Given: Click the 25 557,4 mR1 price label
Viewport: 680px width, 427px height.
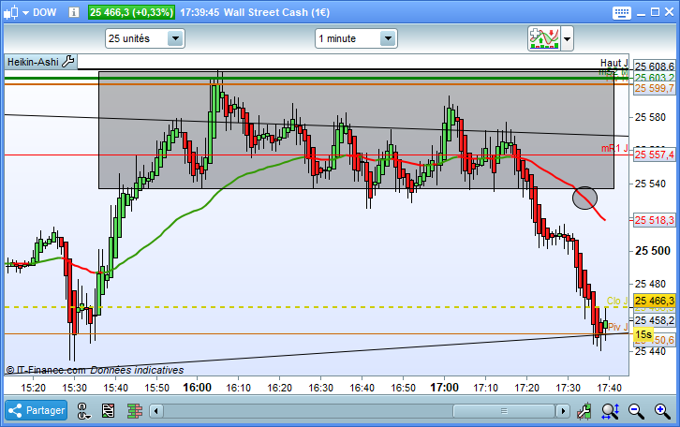Looking at the screenshot, I should (655, 155).
